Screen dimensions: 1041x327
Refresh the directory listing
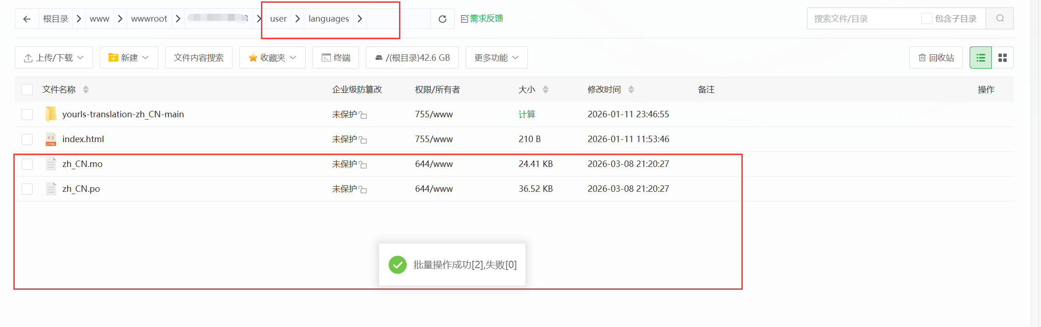(x=442, y=19)
